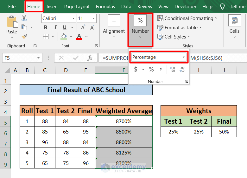
Task: Click the Copy icon
Action: pyautogui.click(x=24, y=27)
